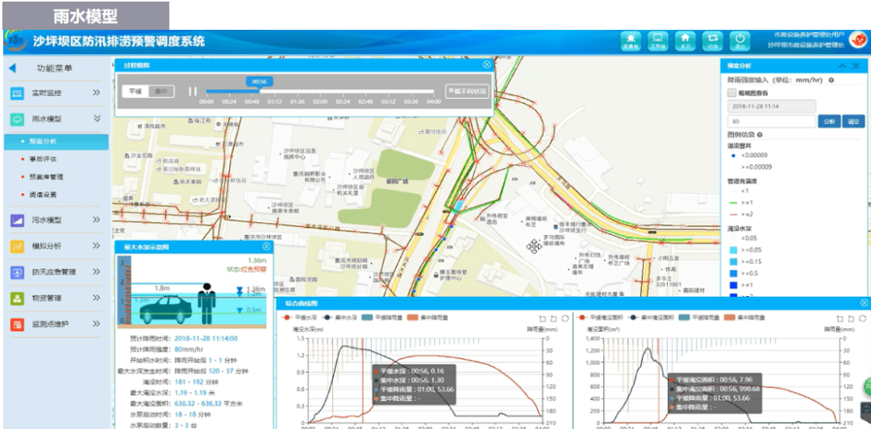Click the switch system icon
Screen dimensions: 871x429
pos(712,40)
